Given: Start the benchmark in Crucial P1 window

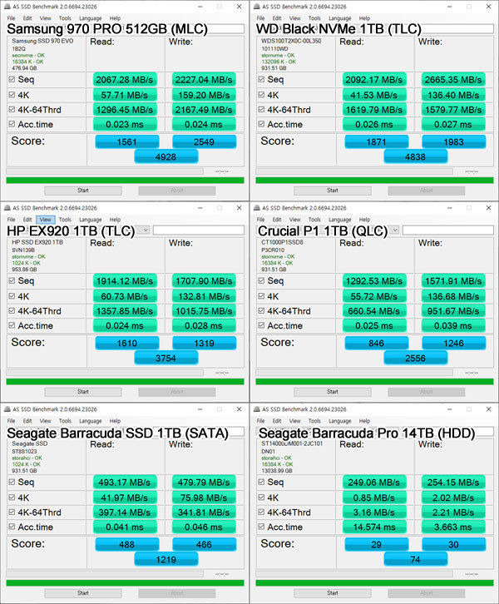Looking at the screenshot, I should coord(333,392).
